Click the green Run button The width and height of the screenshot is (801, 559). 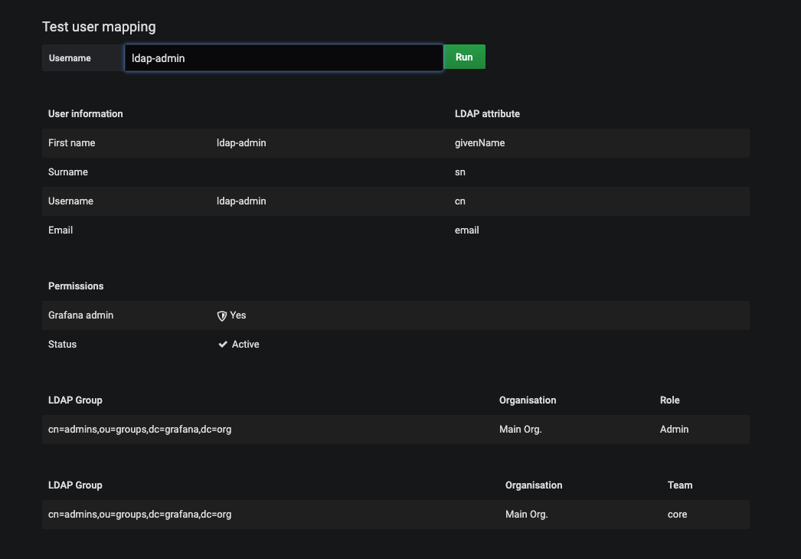[464, 57]
